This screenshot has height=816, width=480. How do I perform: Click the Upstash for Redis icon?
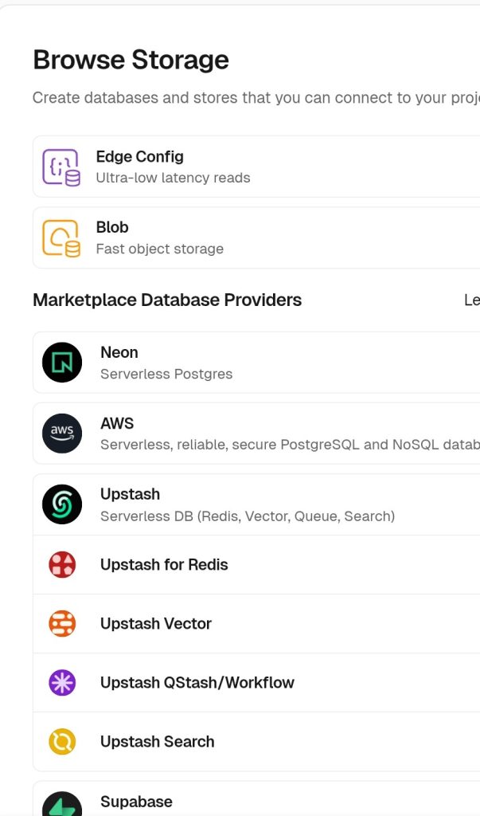(62, 565)
